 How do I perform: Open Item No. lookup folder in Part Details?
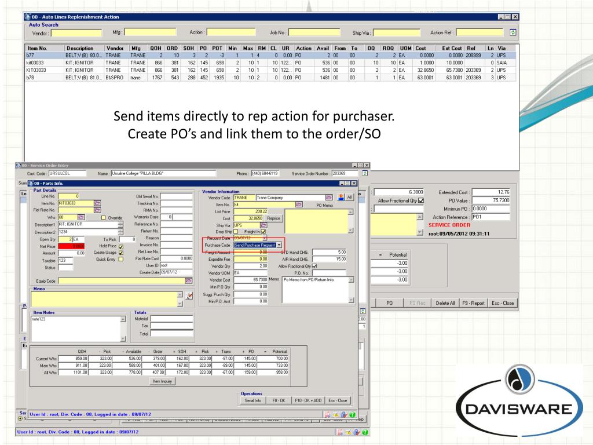tap(97, 203)
